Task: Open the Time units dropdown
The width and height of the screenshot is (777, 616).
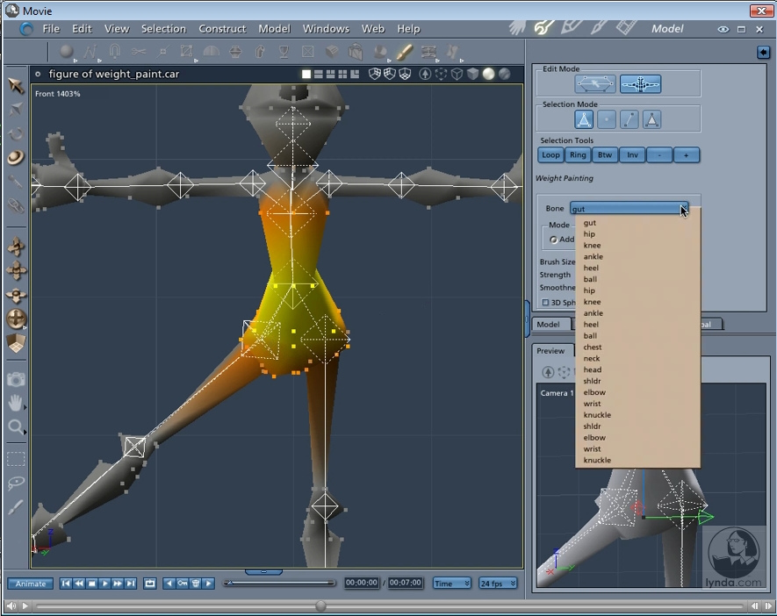Action: pyautogui.click(x=451, y=584)
